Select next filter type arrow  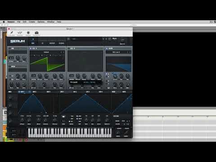pyautogui.click(x=130, y=52)
